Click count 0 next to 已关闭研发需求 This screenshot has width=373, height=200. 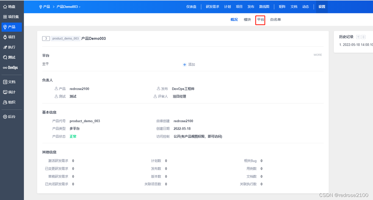click(73, 184)
